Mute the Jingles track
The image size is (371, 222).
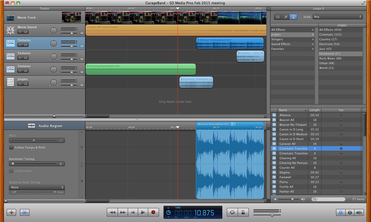point(20,84)
